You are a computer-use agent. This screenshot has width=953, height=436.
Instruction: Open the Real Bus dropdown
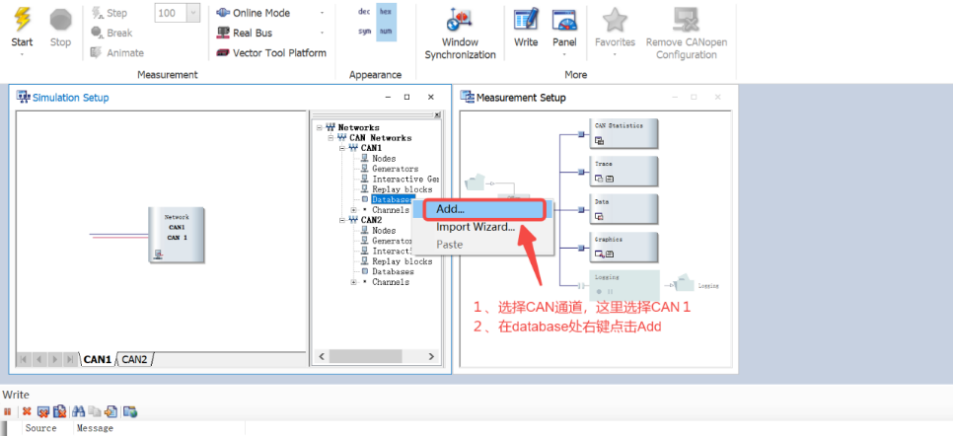323,33
